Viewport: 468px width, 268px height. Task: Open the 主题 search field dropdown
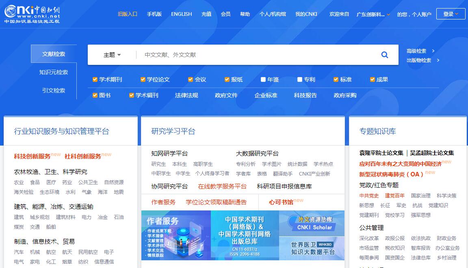[112, 55]
